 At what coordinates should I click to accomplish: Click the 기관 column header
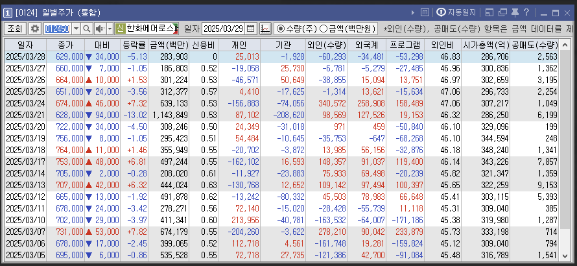click(x=283, y=45)
